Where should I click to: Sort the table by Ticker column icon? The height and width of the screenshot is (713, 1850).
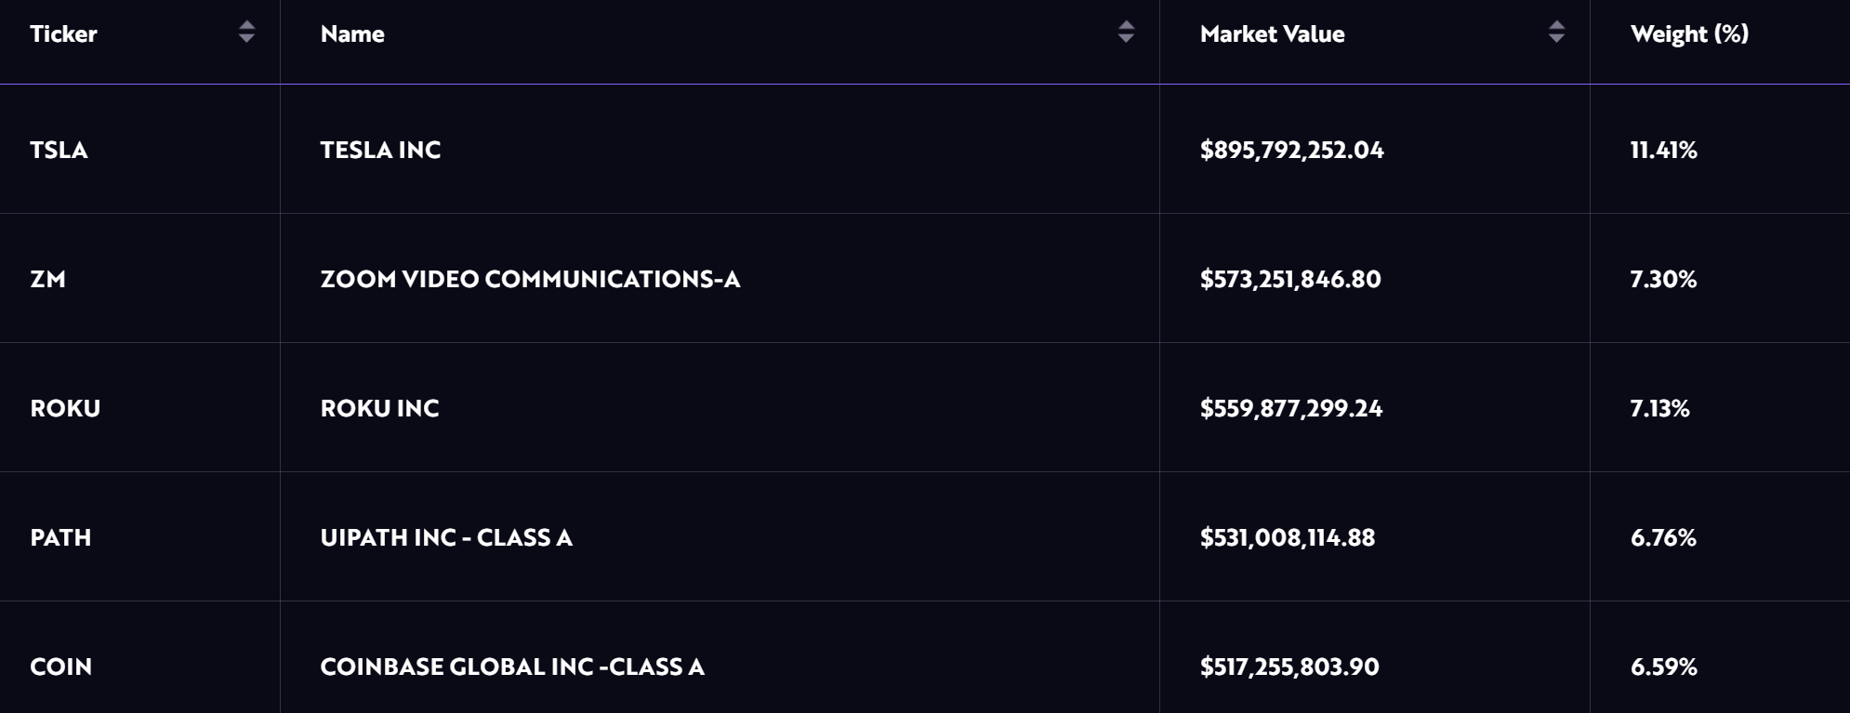click(x=246, y=33)
